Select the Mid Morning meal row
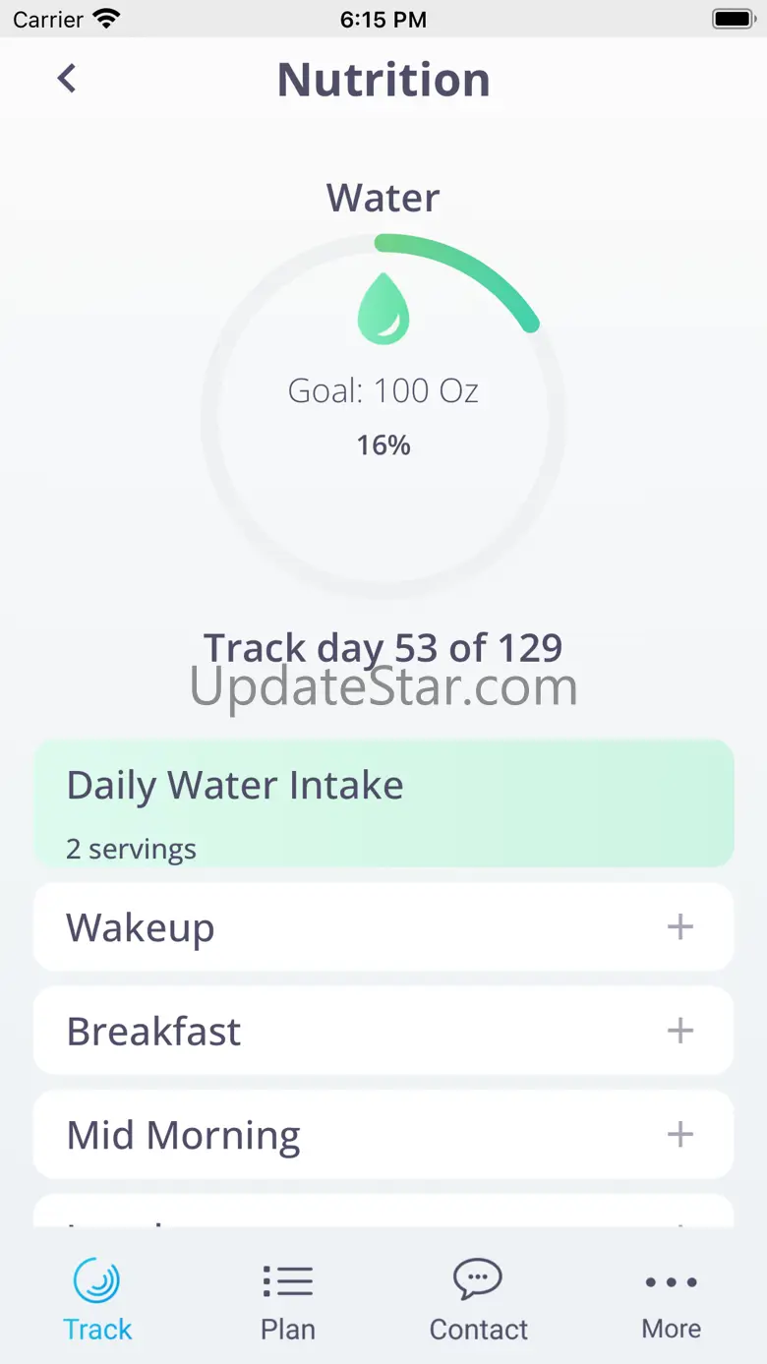 coord(383,1134)
